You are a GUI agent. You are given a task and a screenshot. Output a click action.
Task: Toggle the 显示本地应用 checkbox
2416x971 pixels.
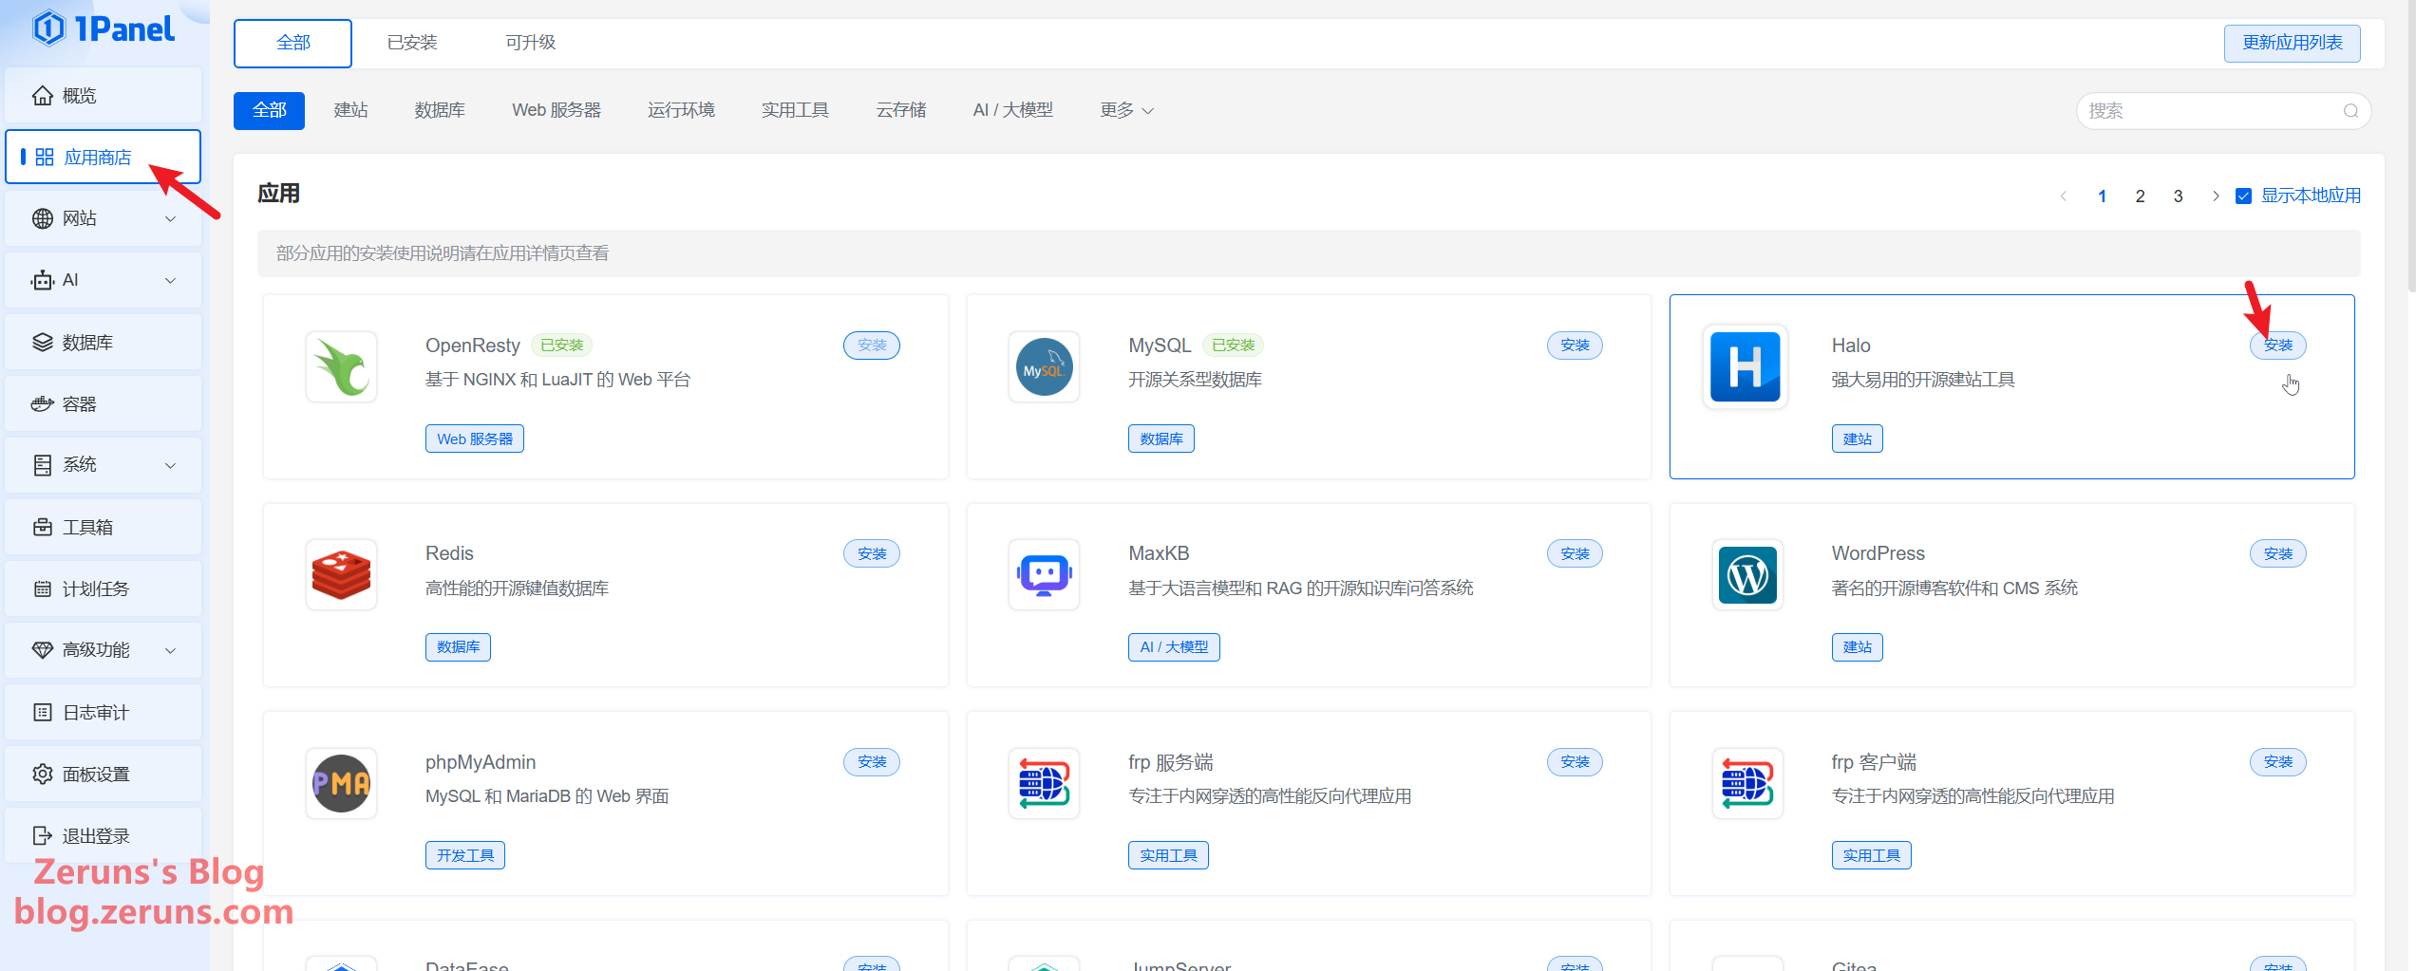[x=2243, y=196]
